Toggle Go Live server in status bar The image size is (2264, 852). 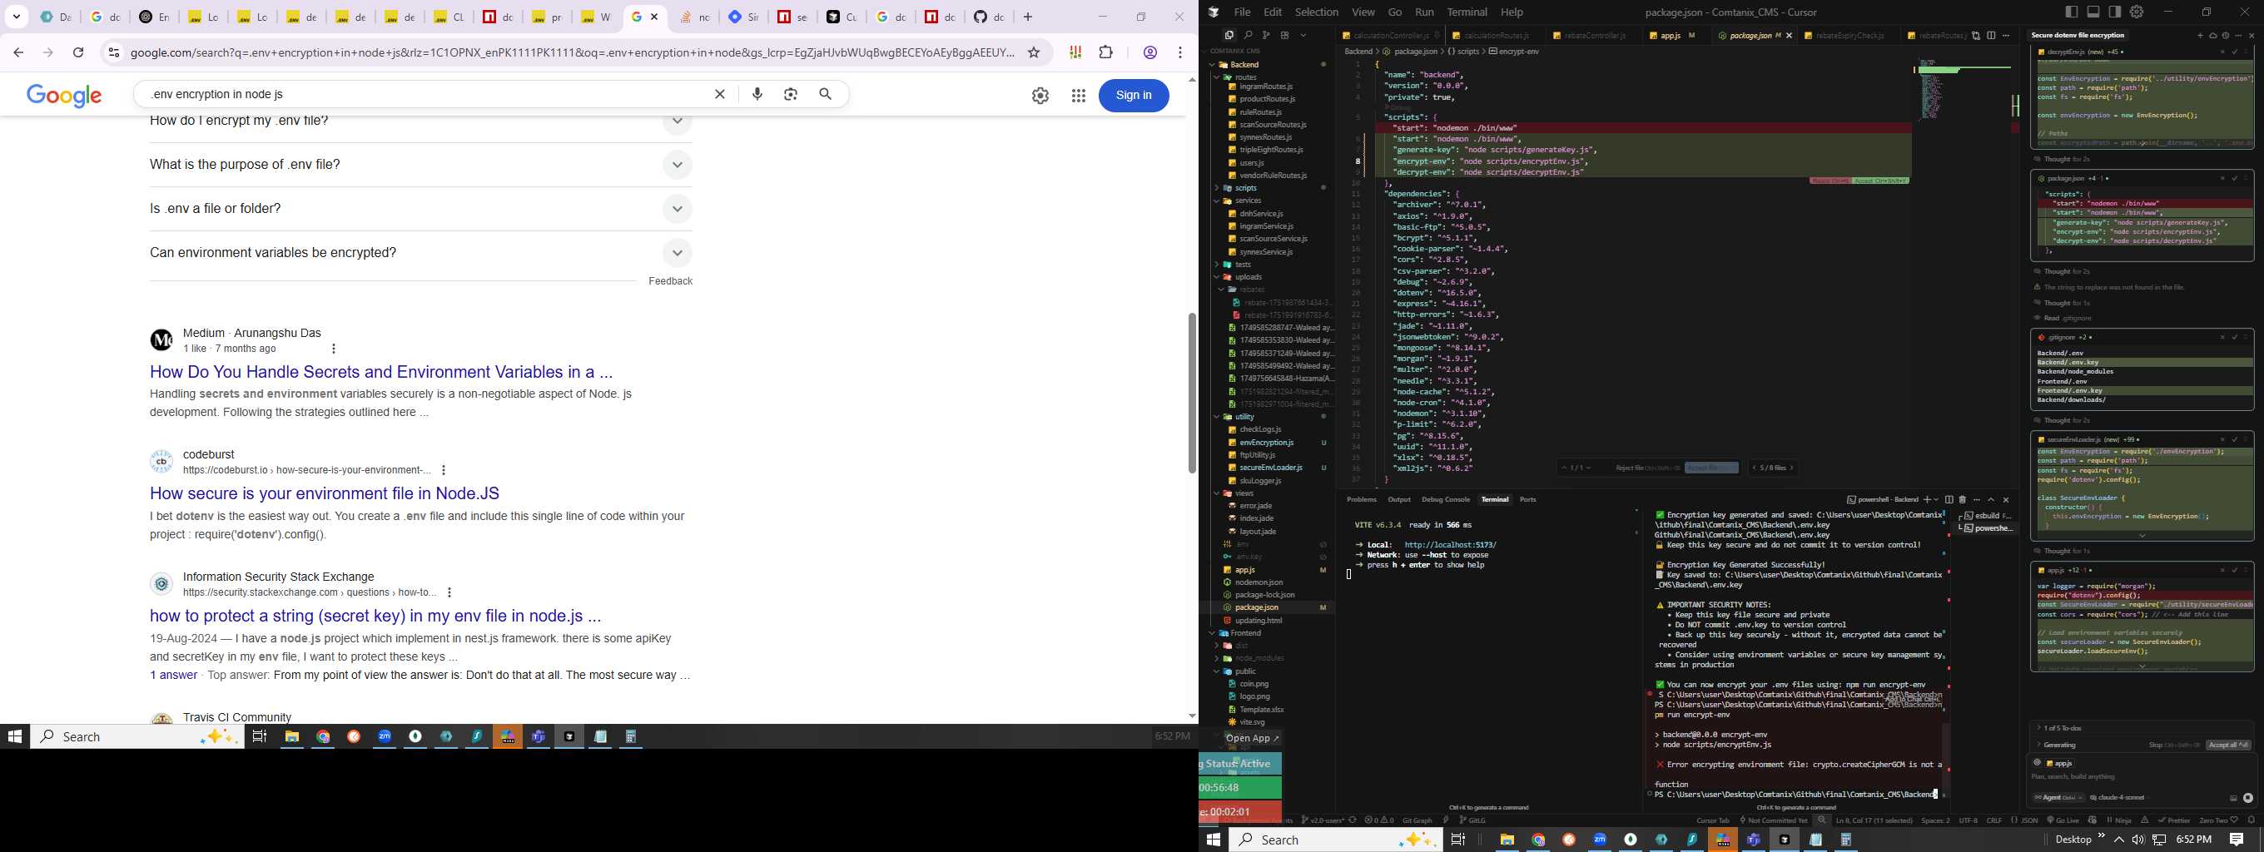coord(2063,820)
